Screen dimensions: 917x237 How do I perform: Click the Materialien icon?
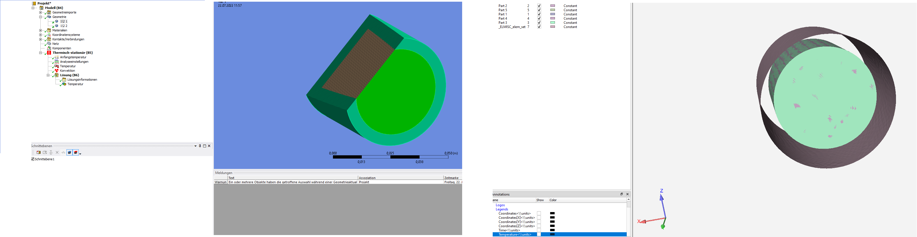tap(49, 30)
